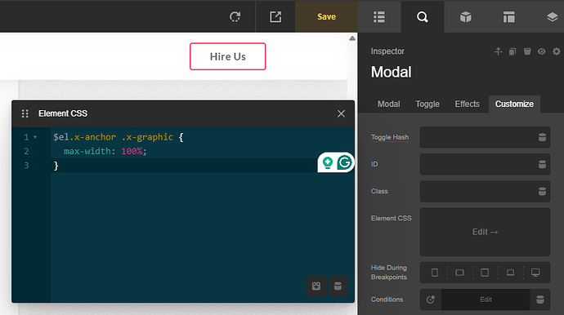Toggle hide on desktop monitor breakpoint

click(535, 273)
